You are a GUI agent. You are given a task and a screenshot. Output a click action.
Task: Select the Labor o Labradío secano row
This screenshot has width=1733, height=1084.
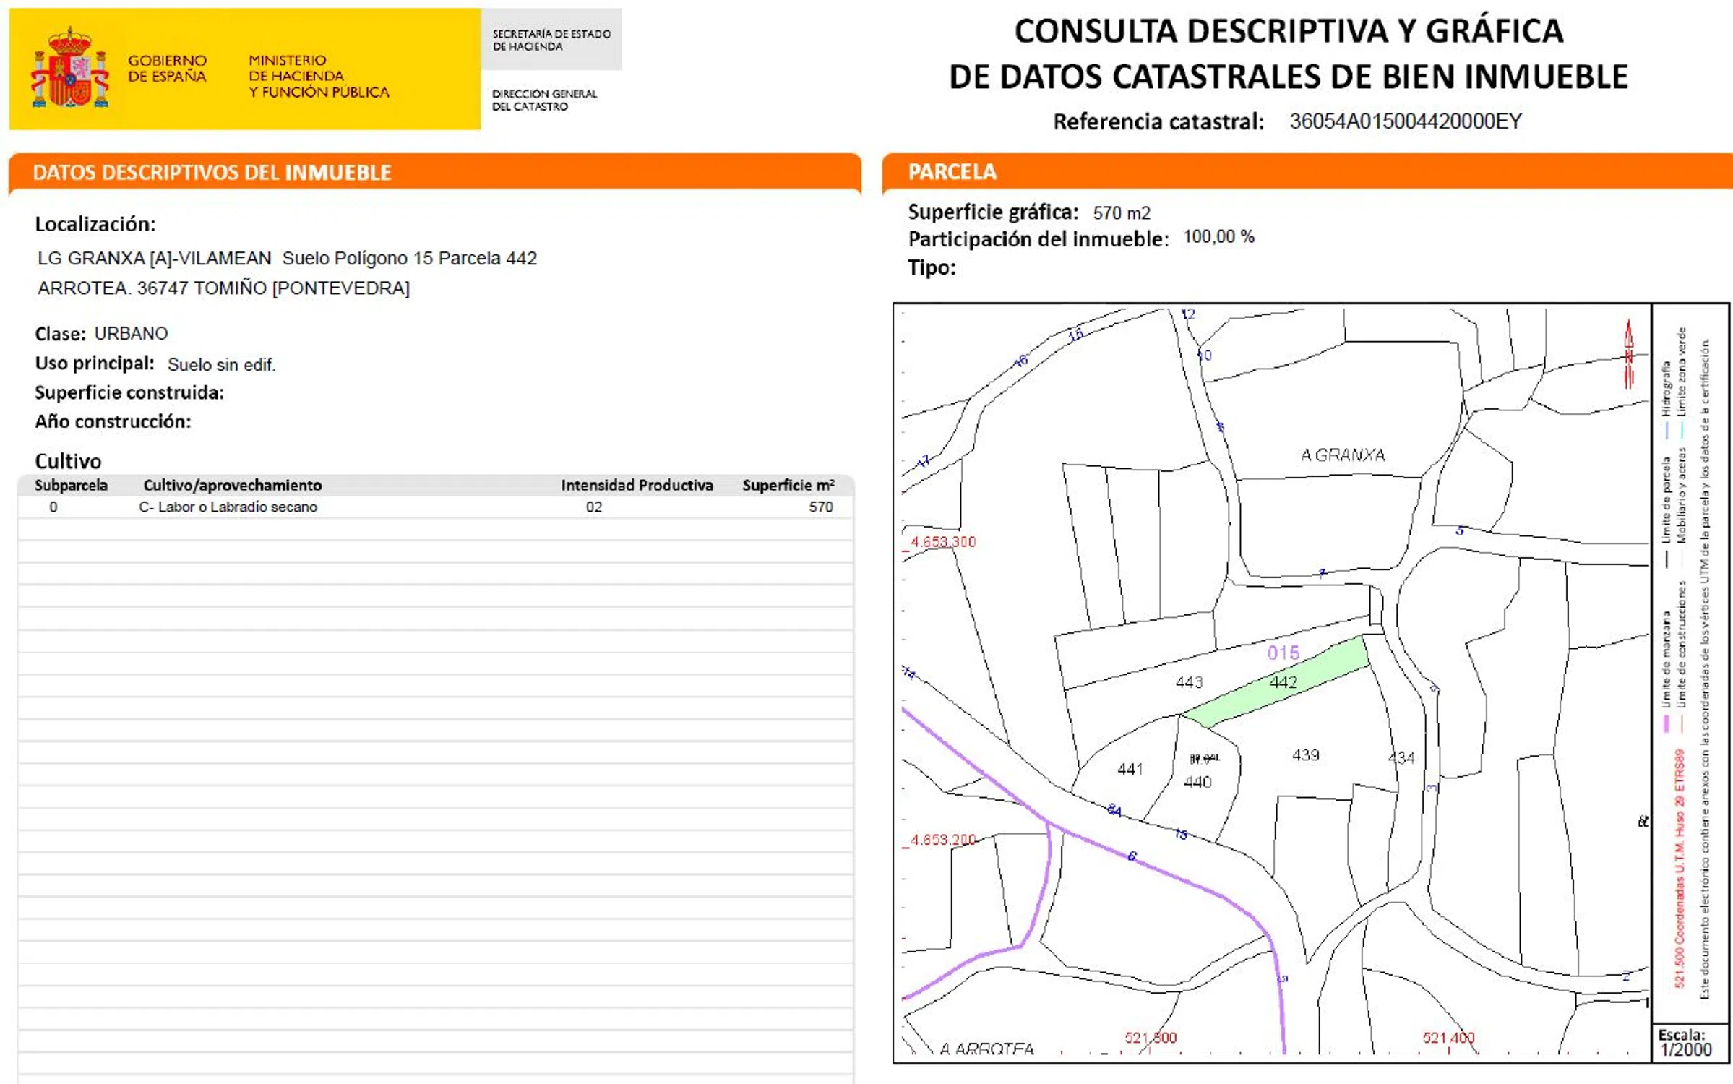coord(228,507)
